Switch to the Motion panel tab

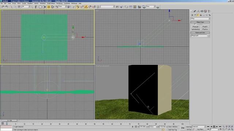pos(202,11)
